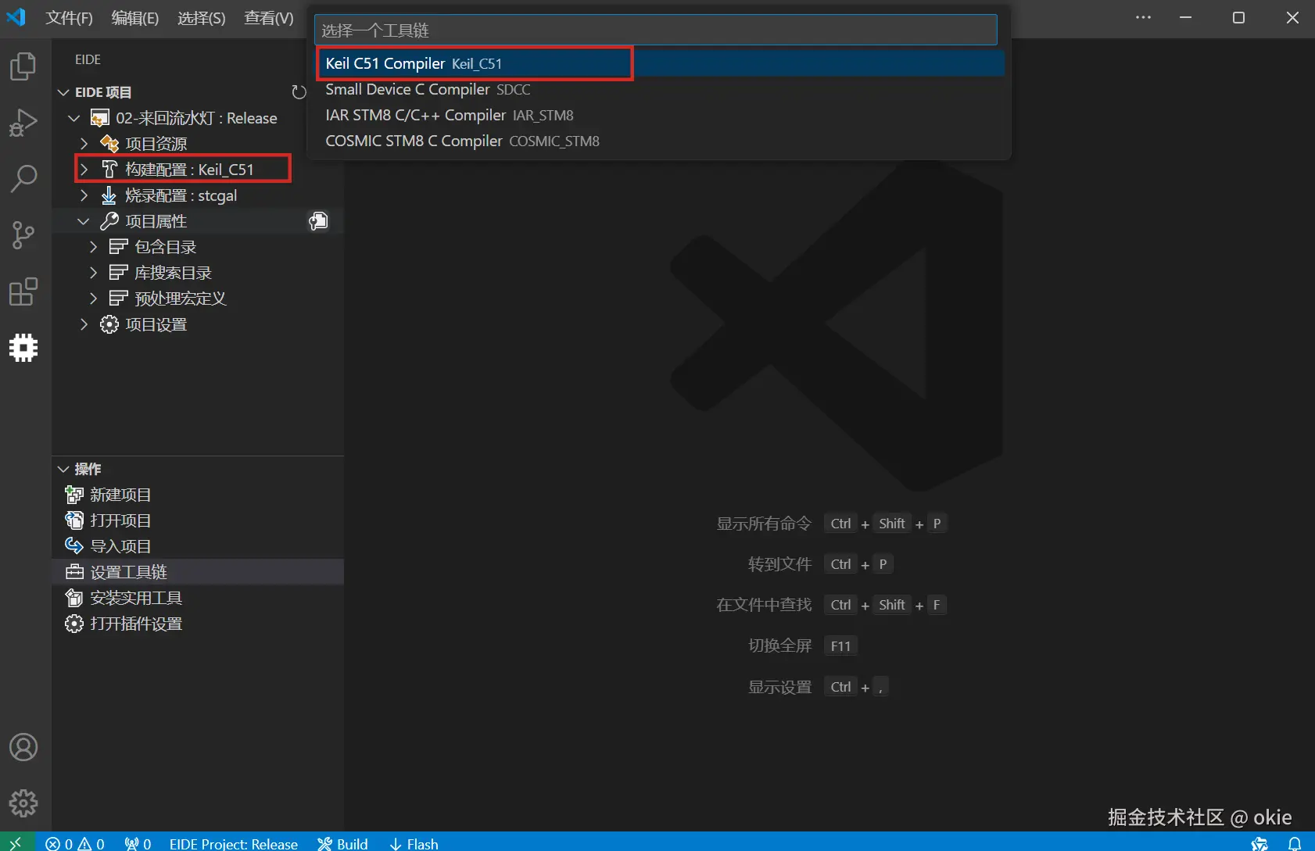Image resolution: width=1315 pixels, height=851 pixels.
Task: Focus the 选择一个工具链 input box
Action: [x=656, y=30]
